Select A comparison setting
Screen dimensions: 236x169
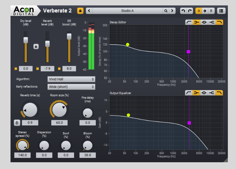click(199, 11)
